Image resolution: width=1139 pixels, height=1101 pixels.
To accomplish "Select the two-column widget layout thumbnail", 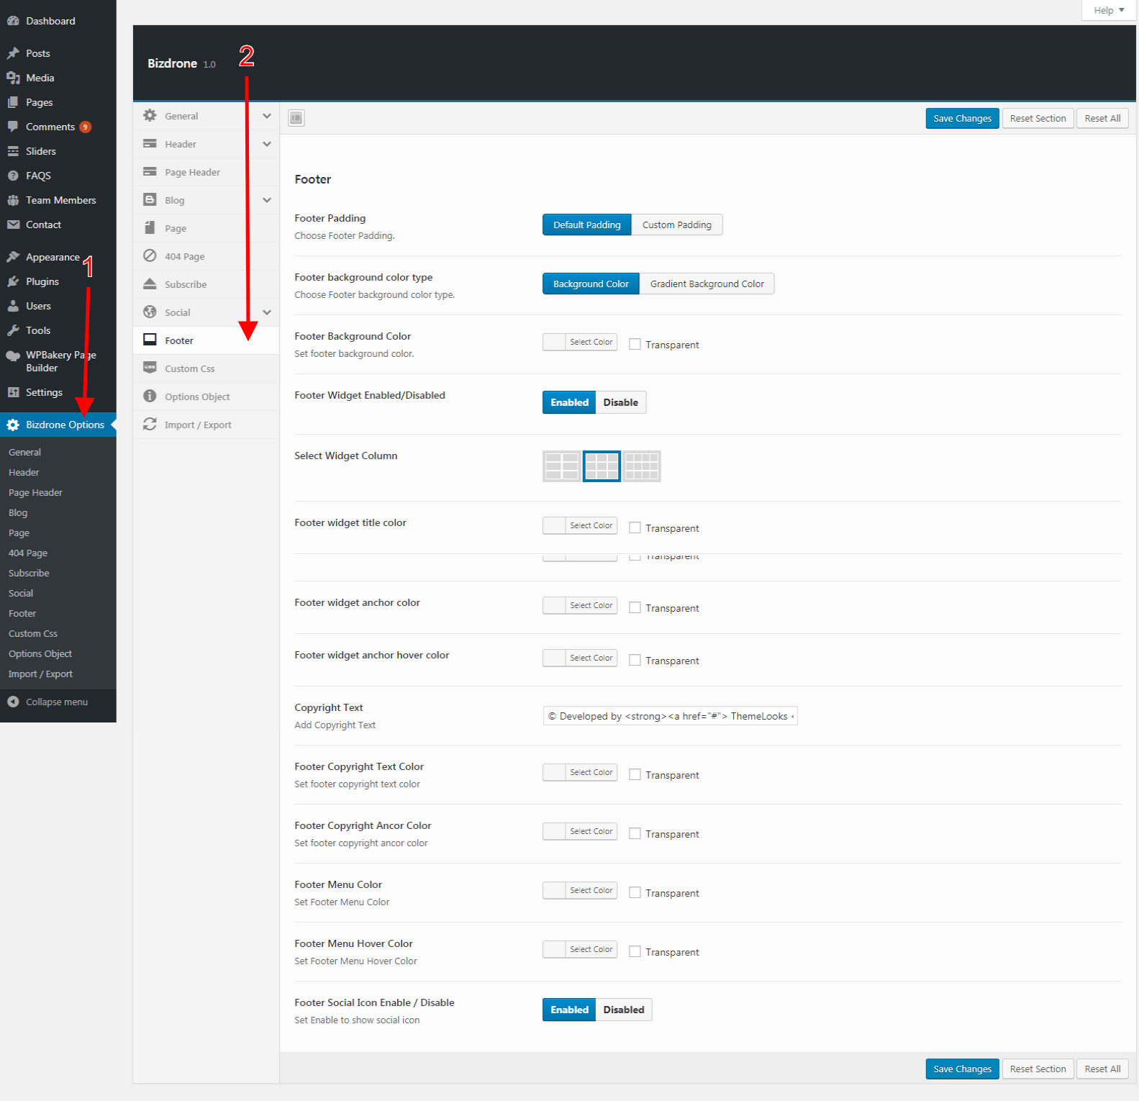I will tap(562, 466).
